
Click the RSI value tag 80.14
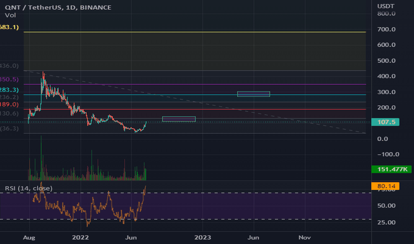[x=385, y=186]
